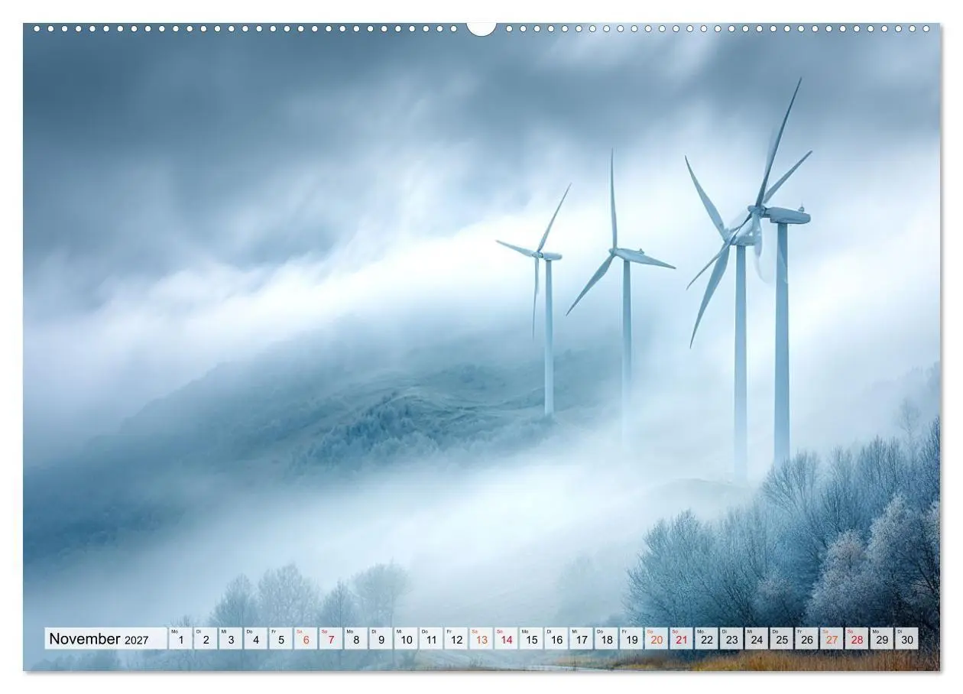Select Saturday 13 in the calendar strip
The height and width of the screenshot is (694, 963).
click(481, 639)
